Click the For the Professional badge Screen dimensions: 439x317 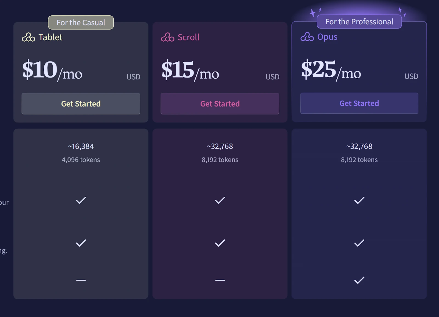tap(359, 22)
